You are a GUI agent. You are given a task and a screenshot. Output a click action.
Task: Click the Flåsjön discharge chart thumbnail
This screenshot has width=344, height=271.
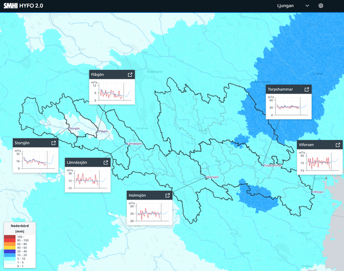pos(112,92)
